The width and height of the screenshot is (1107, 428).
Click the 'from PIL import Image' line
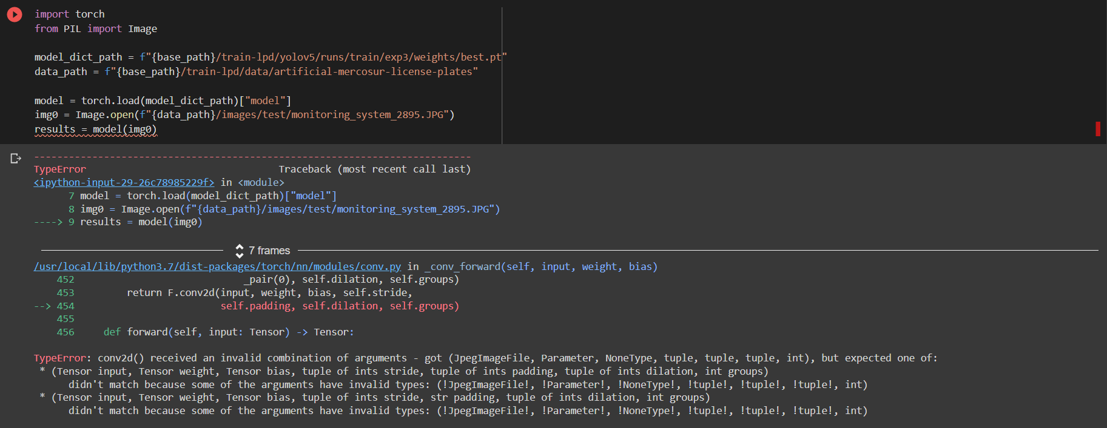click(x=96, y=28)
